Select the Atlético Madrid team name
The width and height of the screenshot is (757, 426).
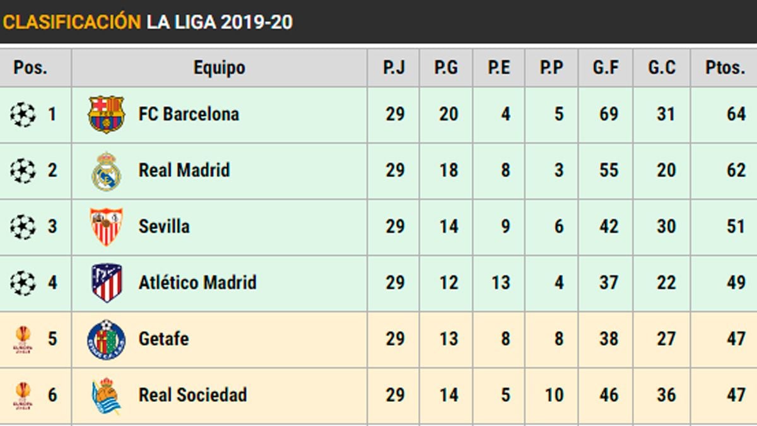[x=197, y=282]
